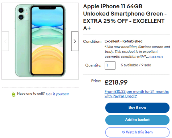Image resolution: width=172 pixels, height=138 pixels.
Task: Open the green iPhone 11 product photo
Action: 40,41
